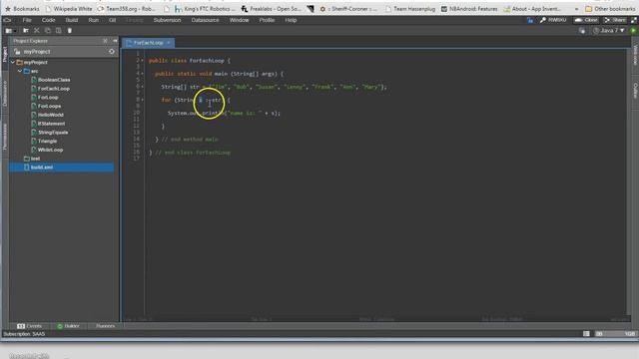This screenshot has width=639, height=359.
Task: Open the NBAndroid Features bookmark
Action: point(469,9)
